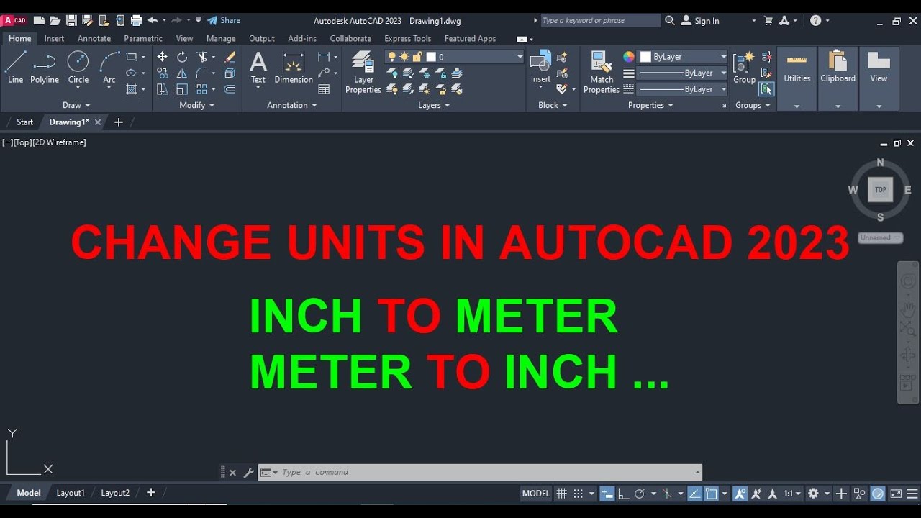Screen dimensions: 921x518
Task: Open the Express Tools tab
Action: tap(407, 39)
